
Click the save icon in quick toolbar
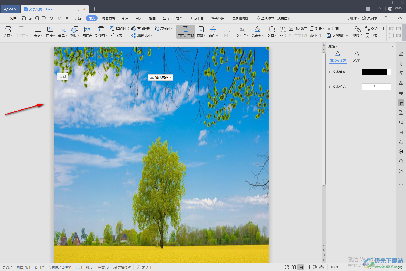[24, 18]
